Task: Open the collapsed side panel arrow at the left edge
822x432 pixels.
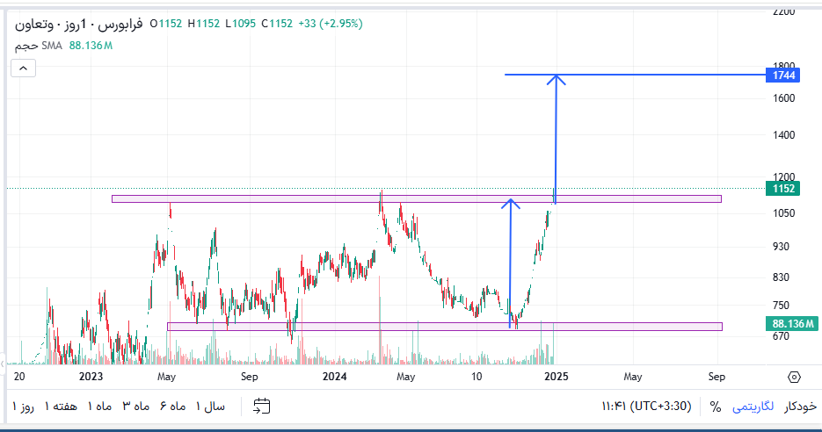Action: pyautogui.click(x=3, y=364)
